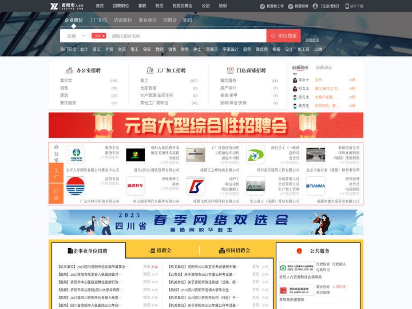Switch to the 最新简历 tab
The image size is (412, 309).
pos(300,68)
